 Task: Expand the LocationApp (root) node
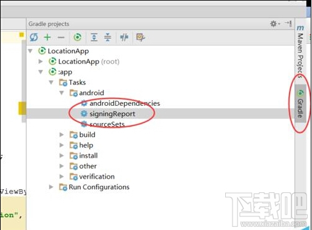pyautogui.click(x=40, y=61)
